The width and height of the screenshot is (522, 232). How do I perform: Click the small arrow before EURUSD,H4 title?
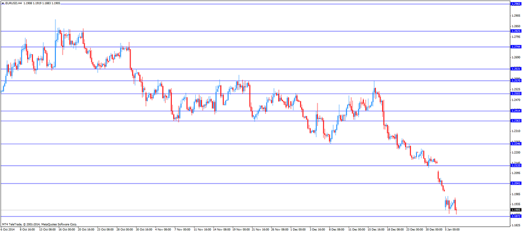tap(3, 2)
